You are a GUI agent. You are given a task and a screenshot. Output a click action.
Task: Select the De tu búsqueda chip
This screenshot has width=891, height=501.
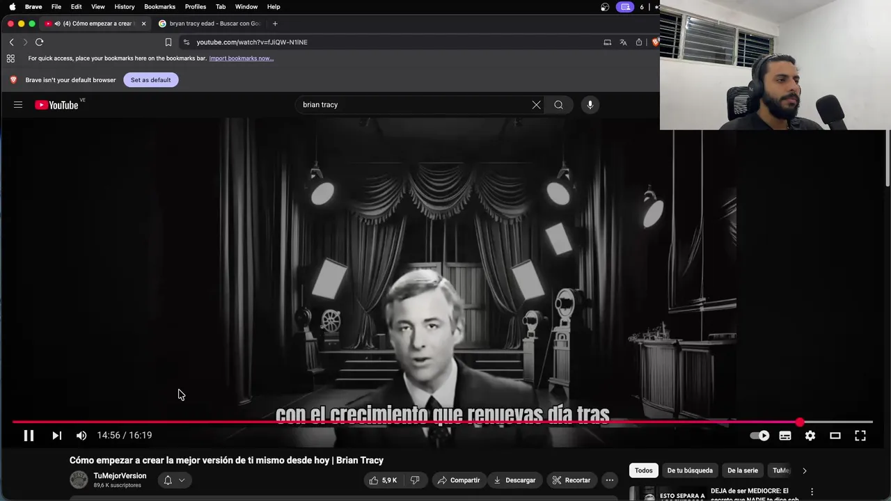coord(690,470)
